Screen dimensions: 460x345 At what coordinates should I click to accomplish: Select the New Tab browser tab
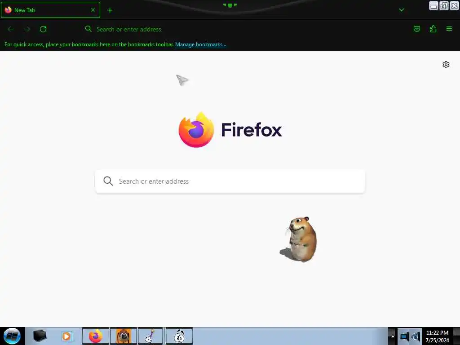click(50, 10)
